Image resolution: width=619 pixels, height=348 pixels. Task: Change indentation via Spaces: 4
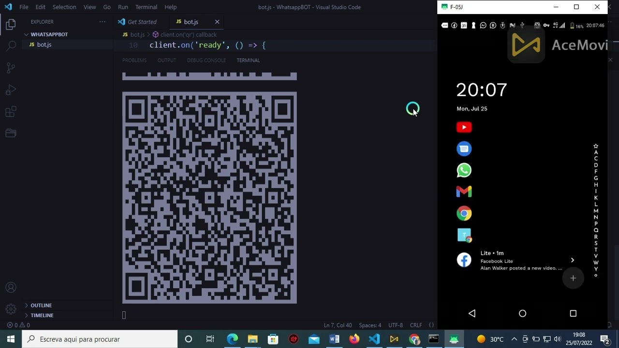(370, 325)
